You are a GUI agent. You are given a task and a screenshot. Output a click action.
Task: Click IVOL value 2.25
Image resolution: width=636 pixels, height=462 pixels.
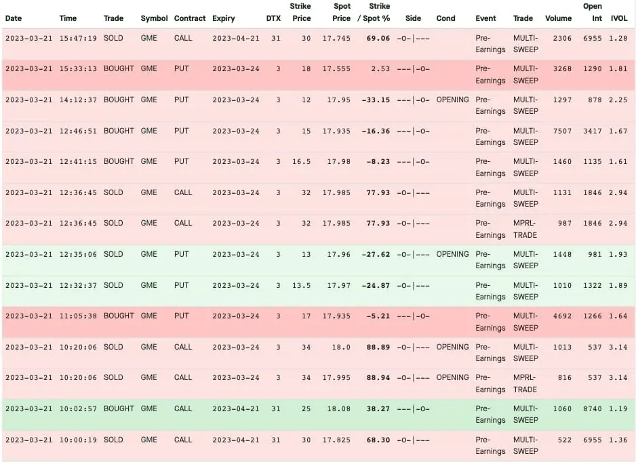click(x=618, y=100)
